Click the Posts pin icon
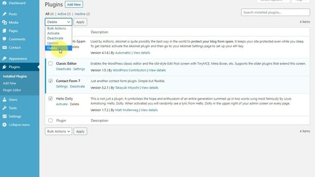 [x=4, y=14]
